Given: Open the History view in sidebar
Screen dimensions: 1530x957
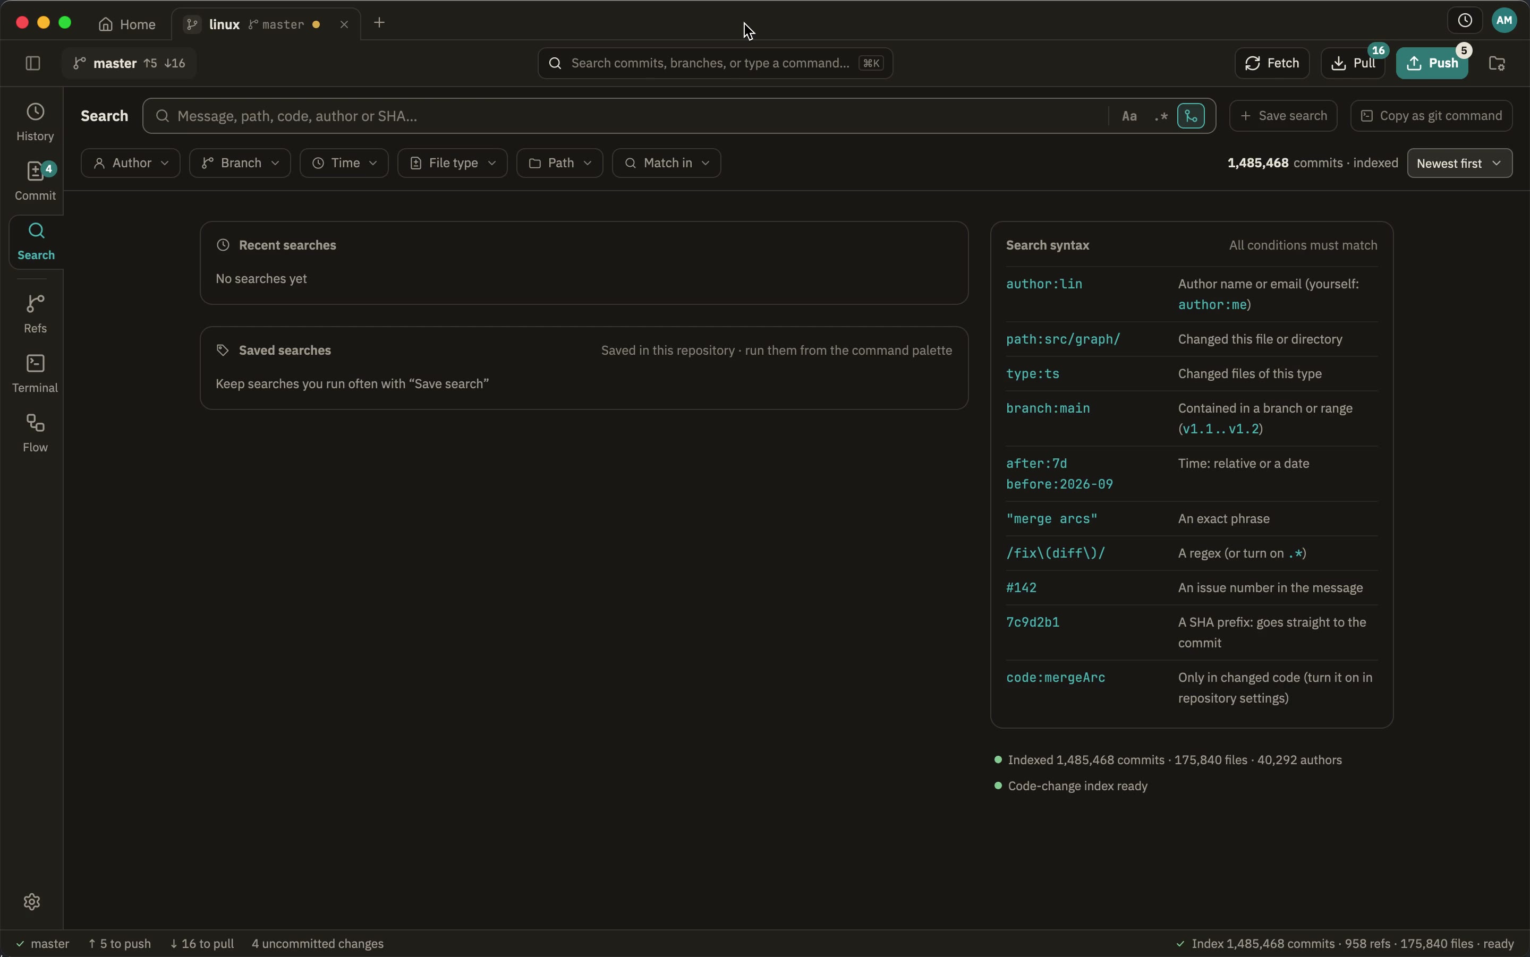Looking at the screenshot, I should pos(35,123).
